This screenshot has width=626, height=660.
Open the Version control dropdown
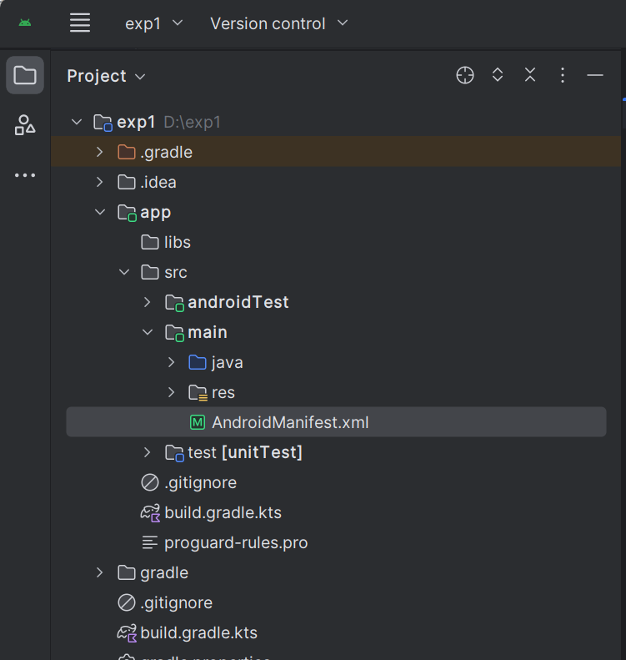pyautogui.click(x=278, y=23)
